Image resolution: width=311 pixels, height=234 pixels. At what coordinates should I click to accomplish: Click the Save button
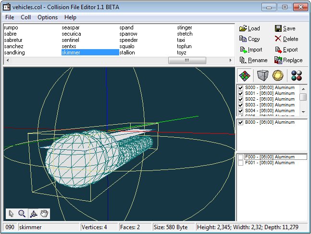[285, 28]
